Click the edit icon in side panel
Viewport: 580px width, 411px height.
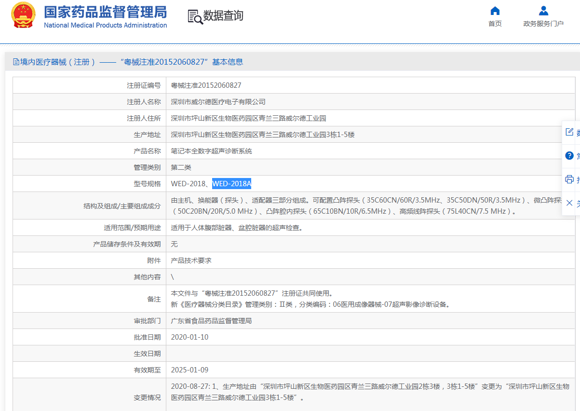click(569, 132)
